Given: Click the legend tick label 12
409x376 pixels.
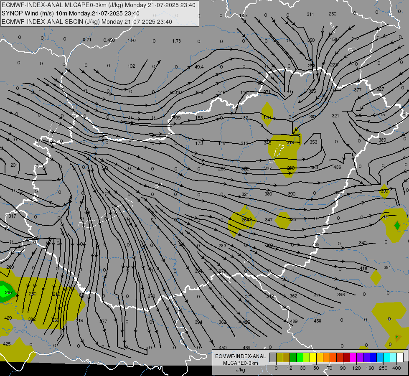Looking at the screenshot, I should [x=290, y=368].
